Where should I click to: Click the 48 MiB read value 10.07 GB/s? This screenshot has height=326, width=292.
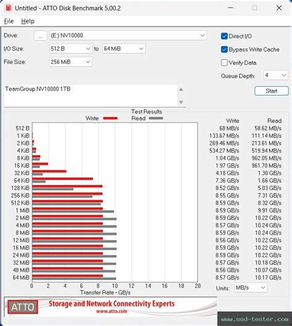pyautogui.click(x=269, y=270)
